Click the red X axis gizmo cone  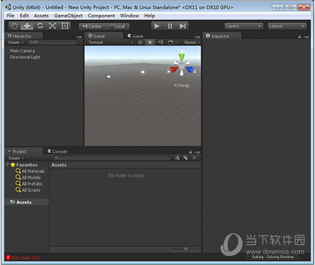[174, 69]
